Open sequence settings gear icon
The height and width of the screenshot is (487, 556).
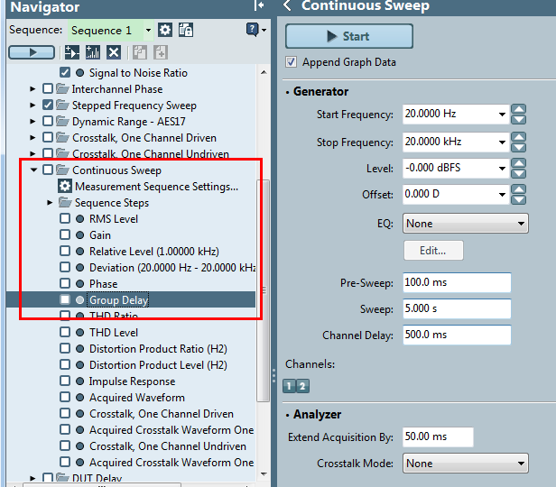coord(165,30)
